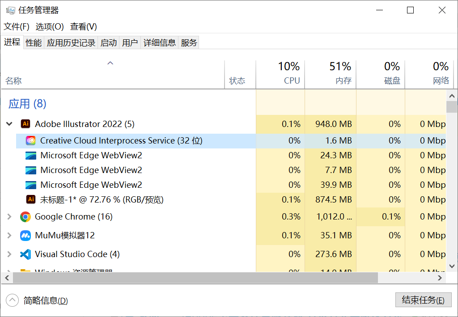This screenshot has width=458, height=317.
Task: Sort by the 名称 column header
Action: tap(113, 74)
